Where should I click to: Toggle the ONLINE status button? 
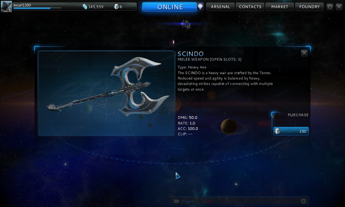click(170, 7)
